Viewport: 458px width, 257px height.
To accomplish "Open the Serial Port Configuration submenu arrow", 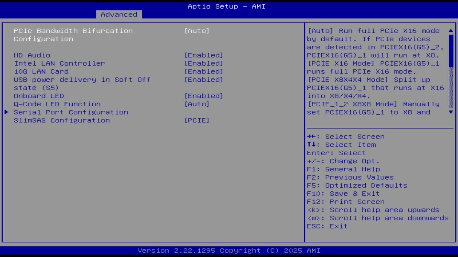I will [6, 112].
